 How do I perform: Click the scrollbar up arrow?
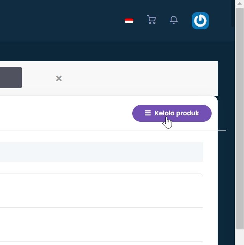click(x=239, y=3)
